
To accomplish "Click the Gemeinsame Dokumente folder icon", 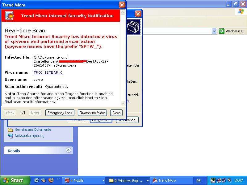I will [10, 130].
